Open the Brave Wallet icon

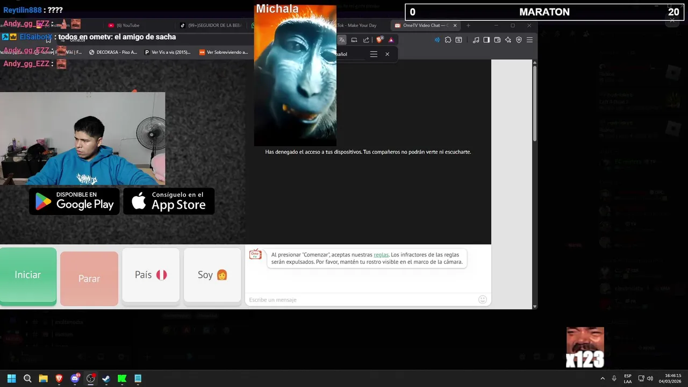[x=497, y=40]
